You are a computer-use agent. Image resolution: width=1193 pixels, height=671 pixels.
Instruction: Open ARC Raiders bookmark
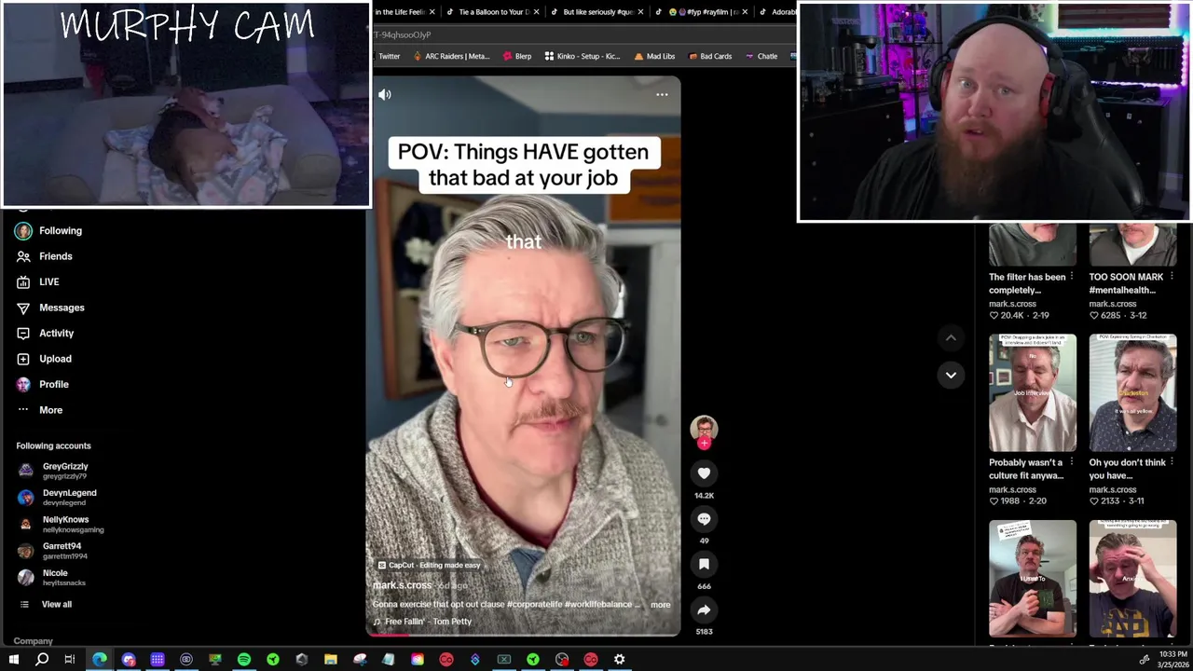[x=450, y=56]
